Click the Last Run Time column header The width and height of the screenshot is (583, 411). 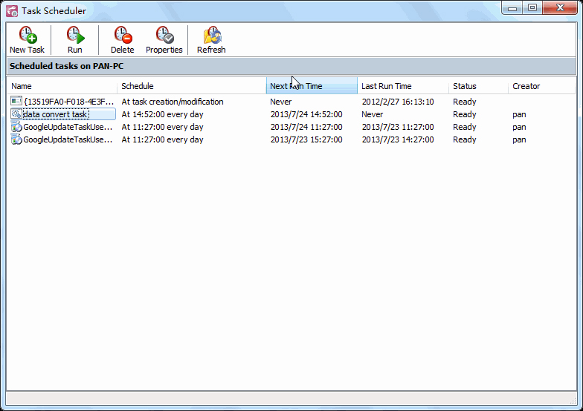pyautogui.click(x=402, y=86)
